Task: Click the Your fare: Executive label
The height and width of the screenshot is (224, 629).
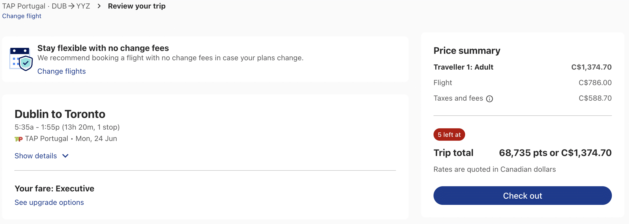Action: 54,189
